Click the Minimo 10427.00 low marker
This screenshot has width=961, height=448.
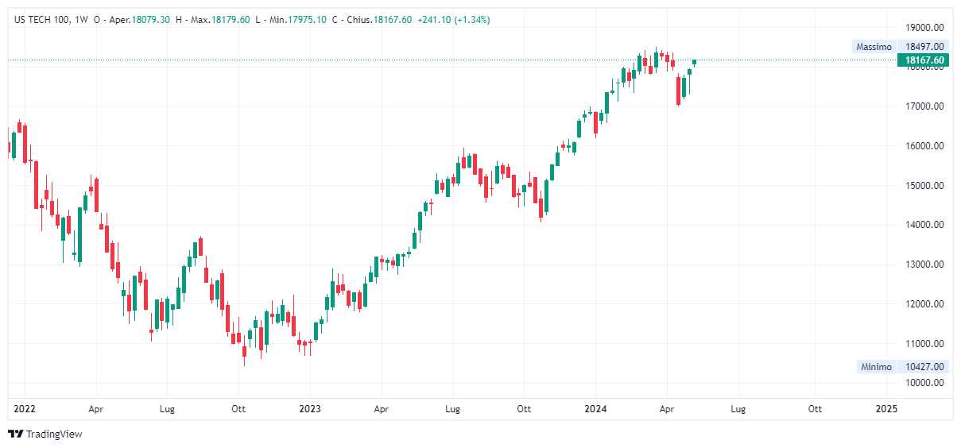(x=902, y=366)
